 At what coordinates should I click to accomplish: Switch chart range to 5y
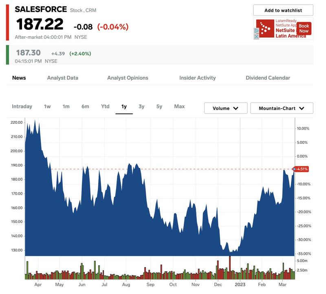[159, 107]
